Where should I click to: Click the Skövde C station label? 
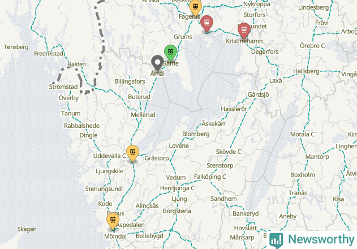pos(229,152)
